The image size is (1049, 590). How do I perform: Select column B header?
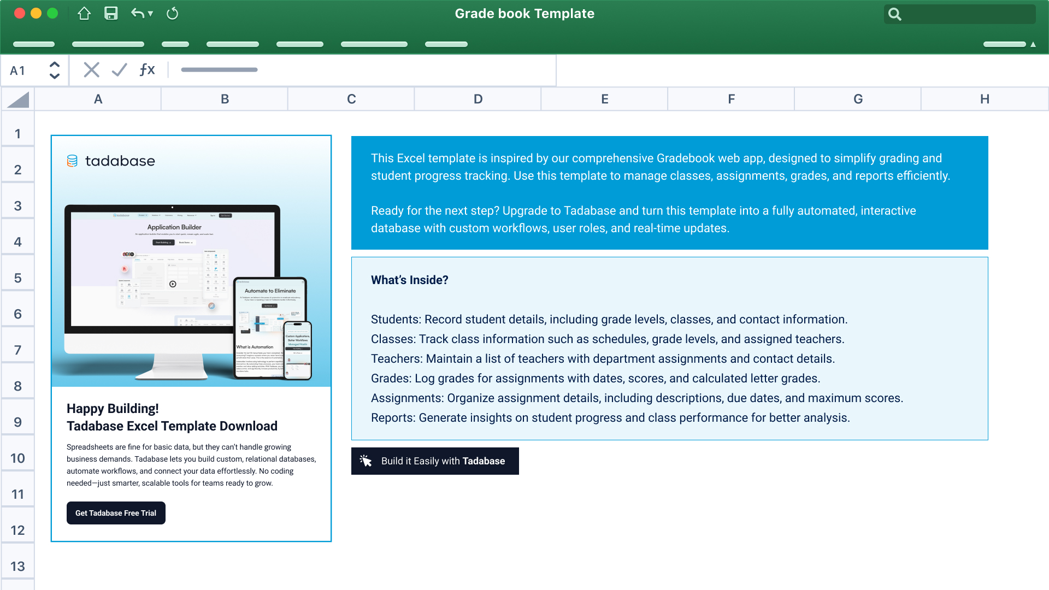tap(225, 99)
